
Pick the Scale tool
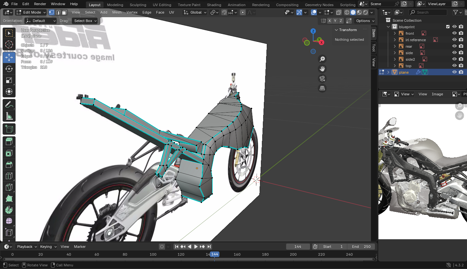9,80
